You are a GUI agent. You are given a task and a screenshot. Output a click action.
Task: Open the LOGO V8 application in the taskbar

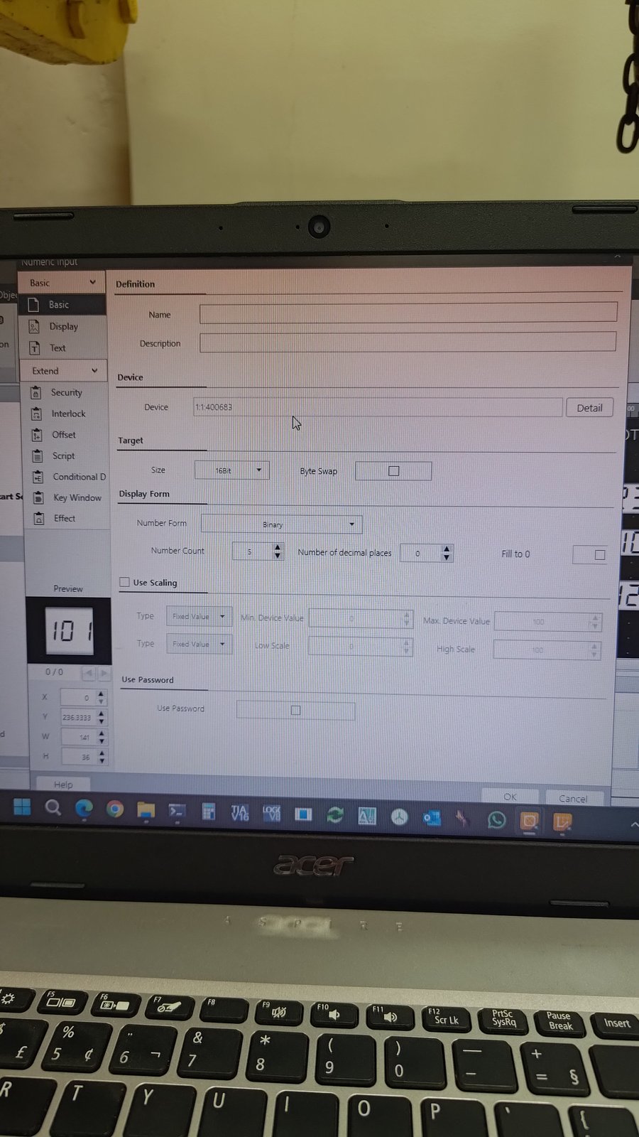[271, 814]
